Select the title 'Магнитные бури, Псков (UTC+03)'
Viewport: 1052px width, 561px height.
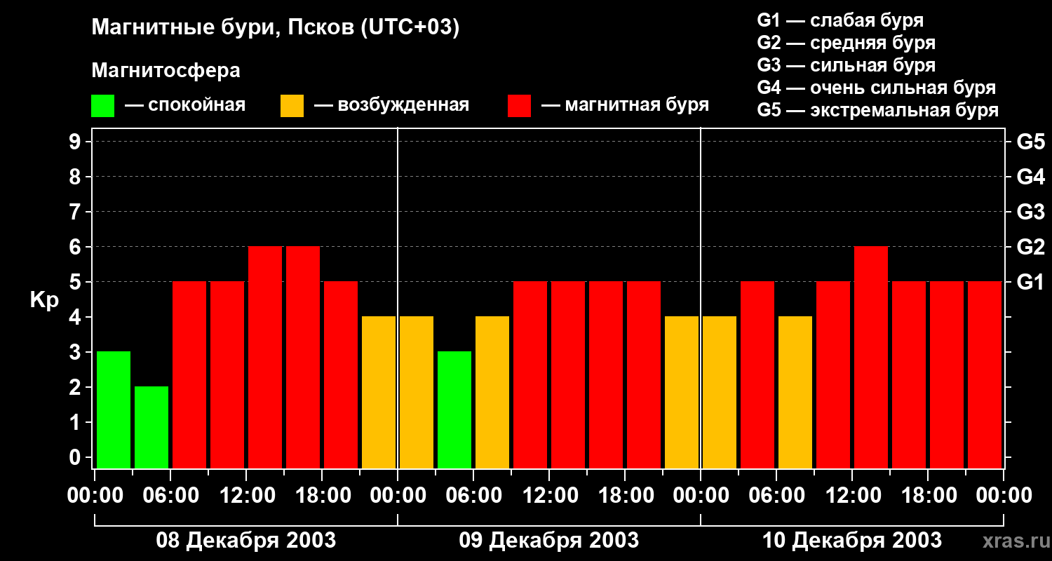click(276, 28)
